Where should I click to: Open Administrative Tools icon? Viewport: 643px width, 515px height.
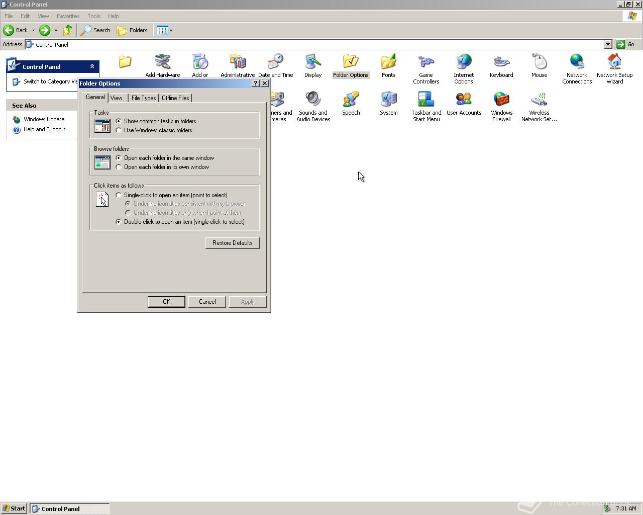(x=238, y=66)
